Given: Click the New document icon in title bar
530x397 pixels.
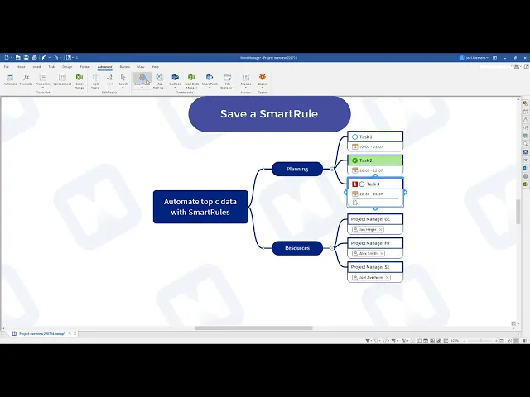Looking at the screenshot, I should tap(7, 58).
